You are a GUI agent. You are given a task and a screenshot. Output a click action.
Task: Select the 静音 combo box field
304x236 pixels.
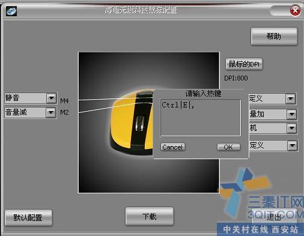point(31,98)
